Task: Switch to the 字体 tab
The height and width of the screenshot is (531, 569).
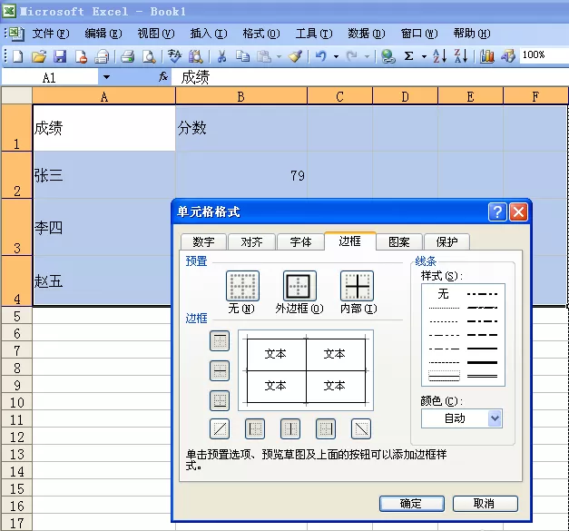Action: [x=300, y=241]
